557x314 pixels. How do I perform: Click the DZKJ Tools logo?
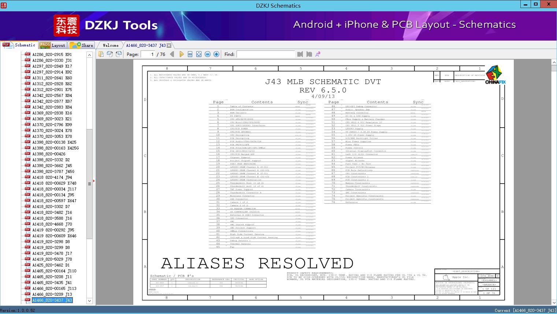pos(106,25)
